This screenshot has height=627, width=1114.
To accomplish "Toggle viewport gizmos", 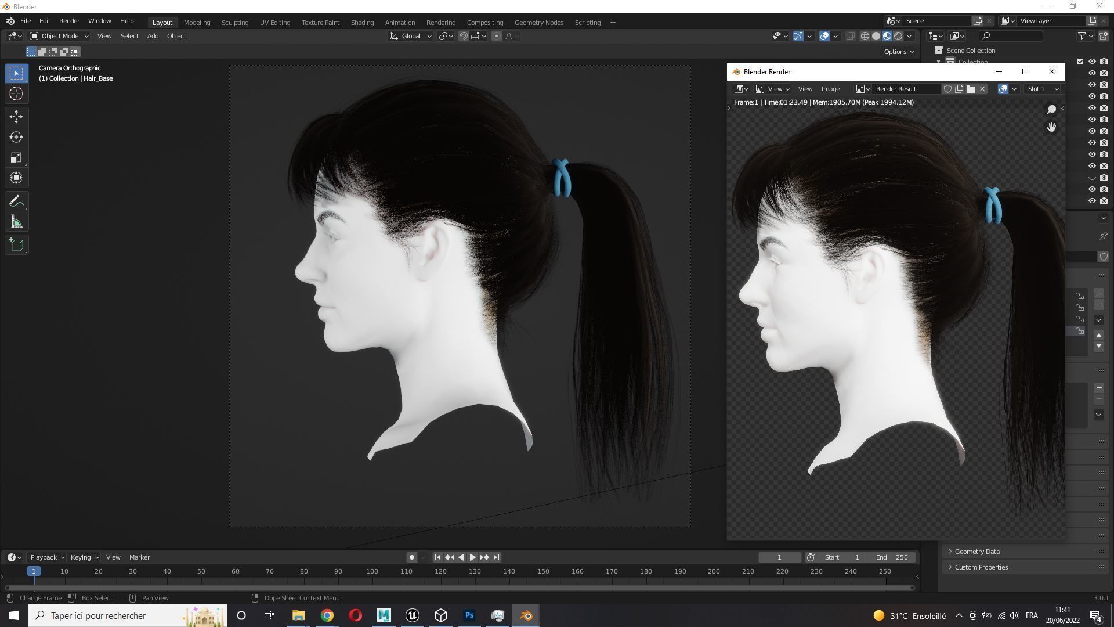I will point(798,36).
